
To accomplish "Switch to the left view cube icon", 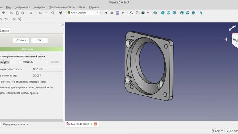I will pyautogui.click(x=193, y=13).
